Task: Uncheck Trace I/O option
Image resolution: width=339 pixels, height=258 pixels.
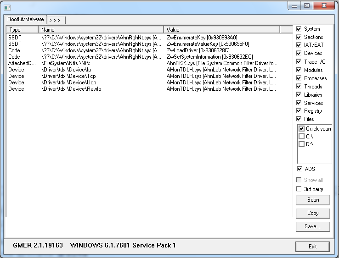Action: pyautogui.click(x=299, y=62)
